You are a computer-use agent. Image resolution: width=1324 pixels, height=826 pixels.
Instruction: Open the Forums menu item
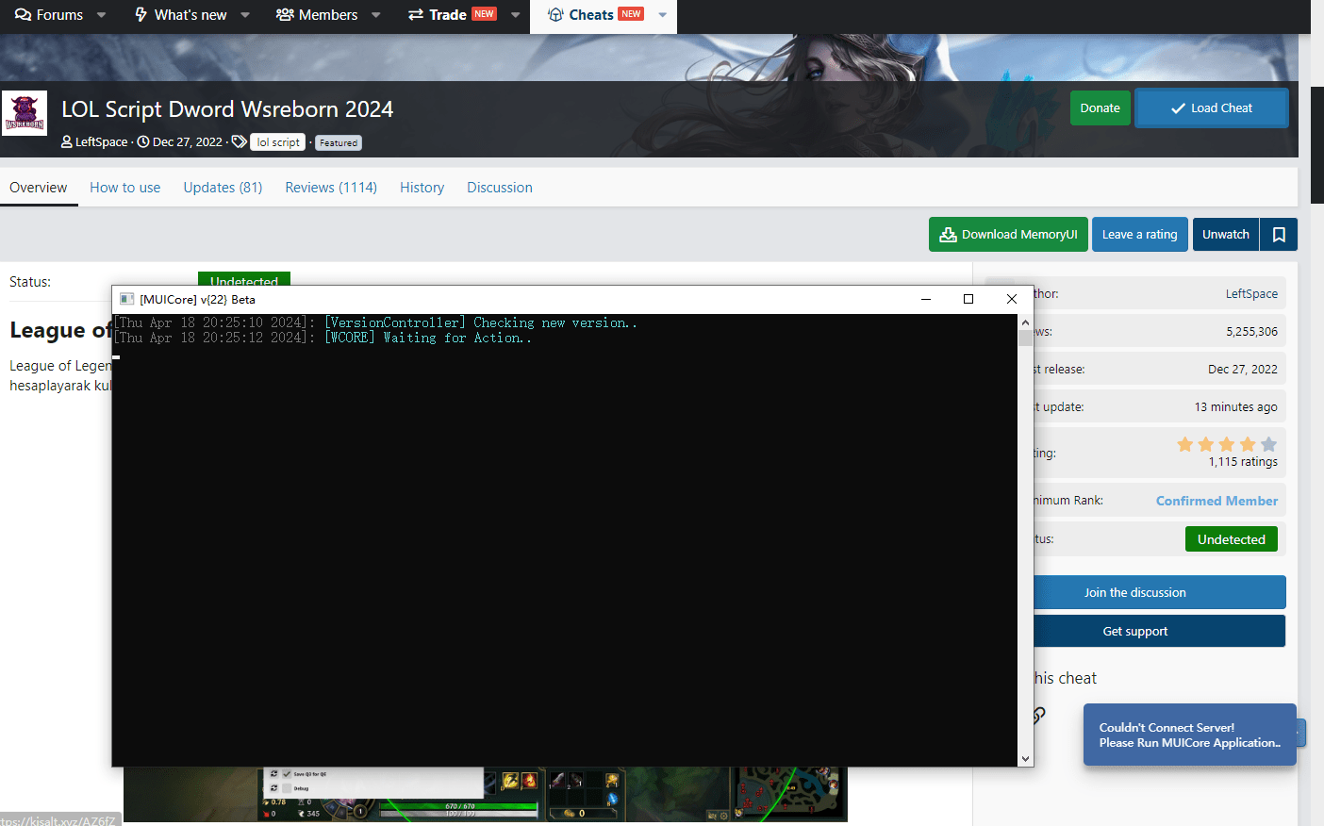(49, 15)
